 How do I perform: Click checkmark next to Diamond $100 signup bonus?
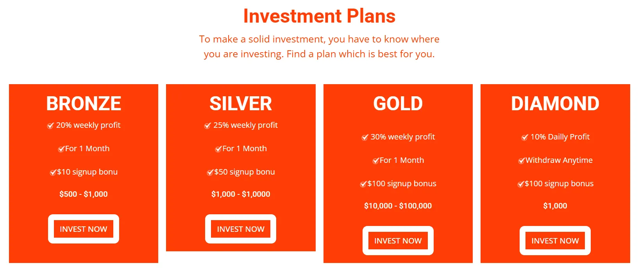click(x=520, y=184)
